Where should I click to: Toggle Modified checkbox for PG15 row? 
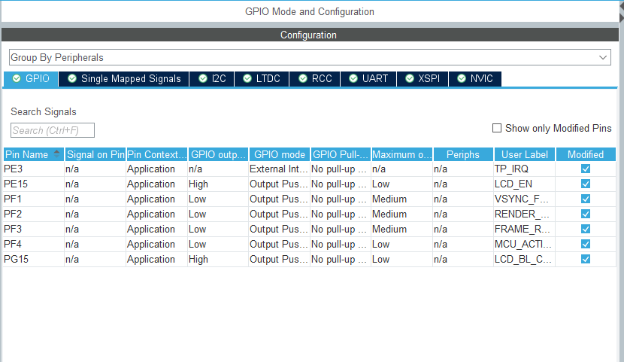click(586, 259)
